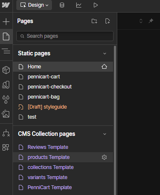Open the Variables droplets icon
Image resolution: width=160 pixels, height=195 pixels.
6,99
